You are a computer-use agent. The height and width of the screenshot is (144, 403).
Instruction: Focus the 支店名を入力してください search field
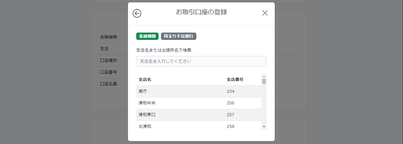pyautogui.click(x=201, y=61)
